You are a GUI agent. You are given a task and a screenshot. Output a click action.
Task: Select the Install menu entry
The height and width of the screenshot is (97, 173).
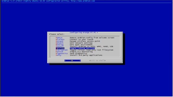59,47
